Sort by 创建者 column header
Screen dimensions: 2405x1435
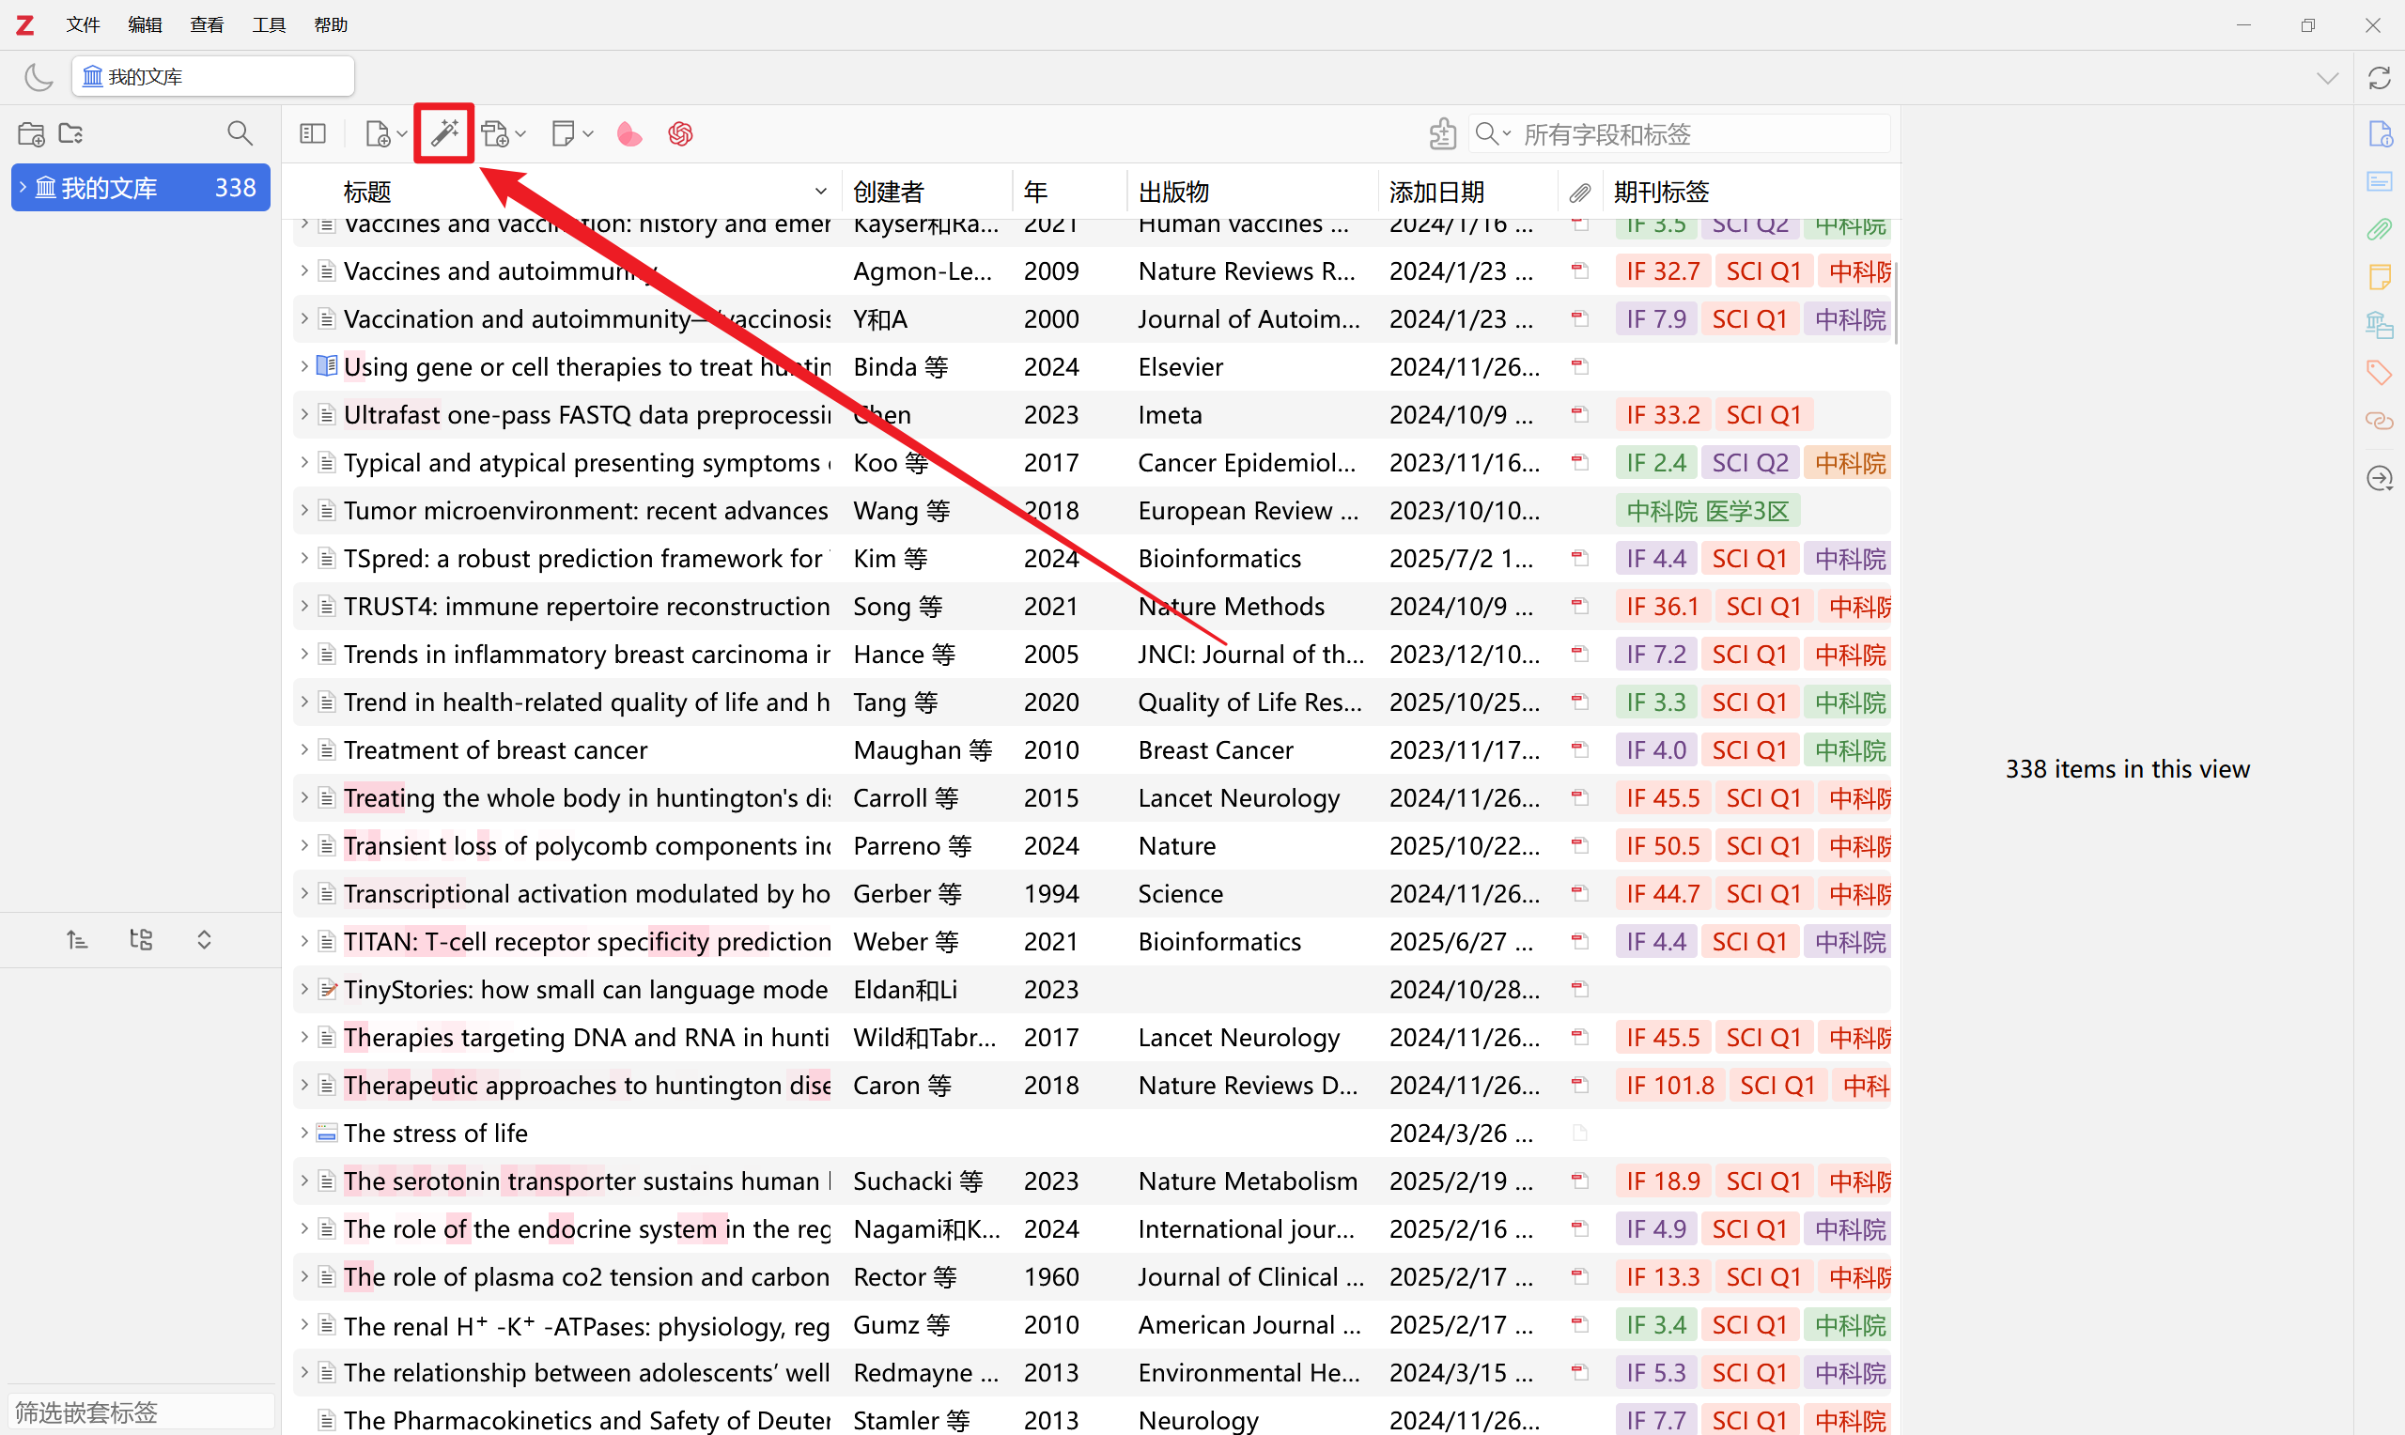pyautogui.click(x=888, y=192)
